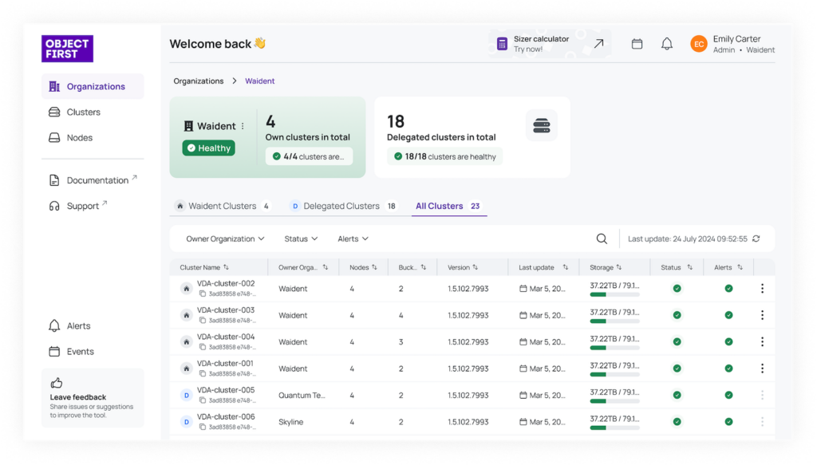Click the Waident breadcrumb
The width and height of the screenshot is (817, 465).
[260, 81]
